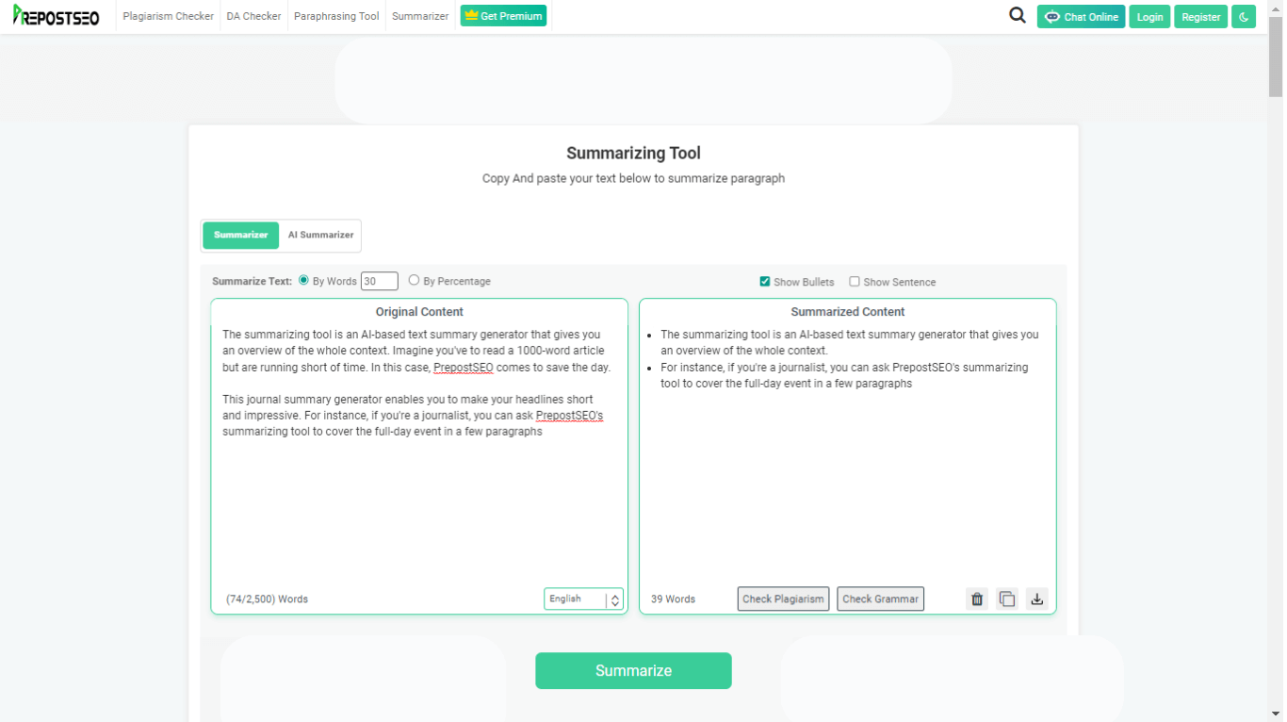Open the English language dropdown
Viewport: 1287px width, 722px height.
[583, 599]
